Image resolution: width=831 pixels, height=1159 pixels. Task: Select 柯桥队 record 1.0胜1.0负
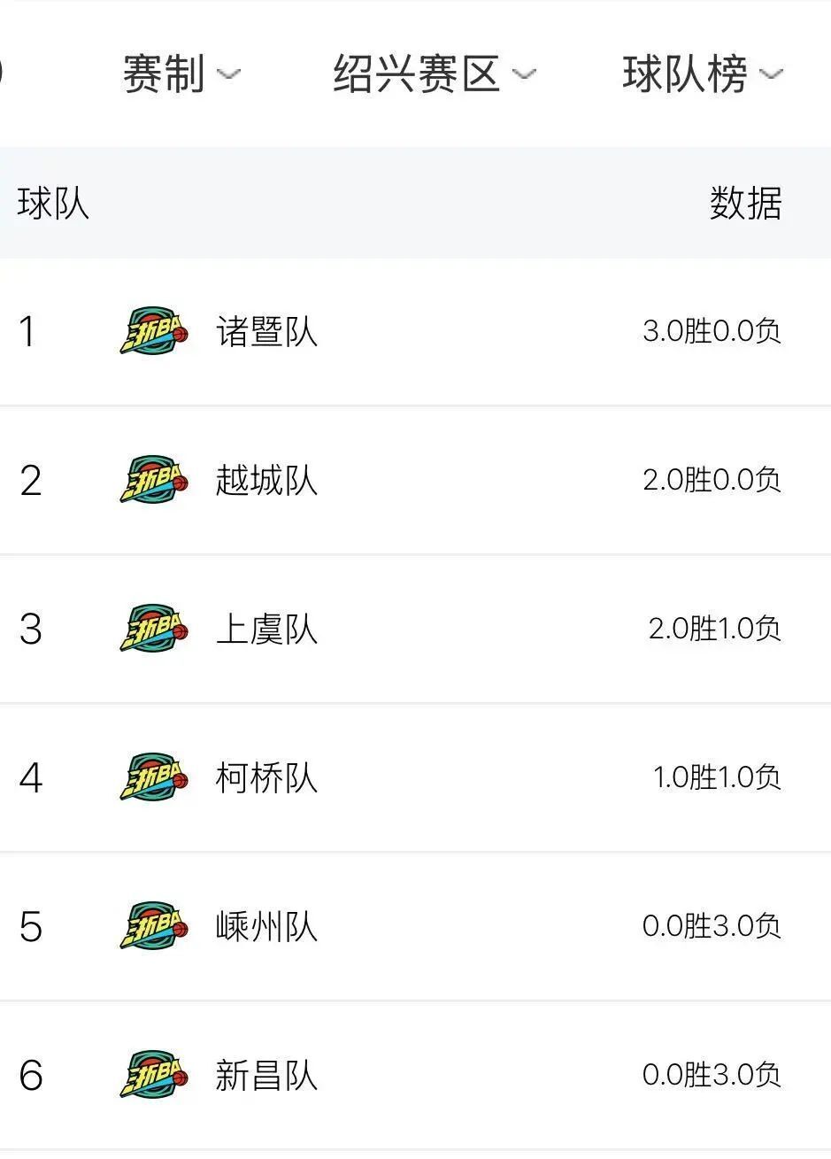717,777
